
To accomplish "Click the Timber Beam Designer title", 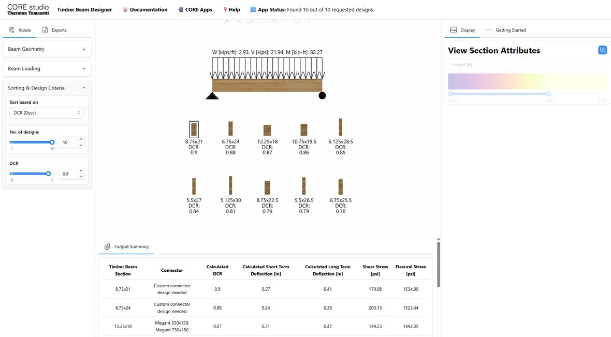I will [x=84, y=10].
